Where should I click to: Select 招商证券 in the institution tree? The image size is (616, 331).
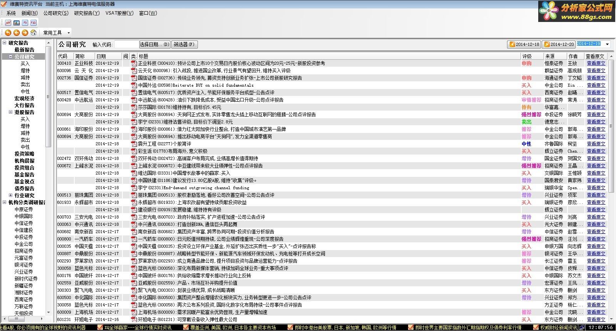click(23, 251)
